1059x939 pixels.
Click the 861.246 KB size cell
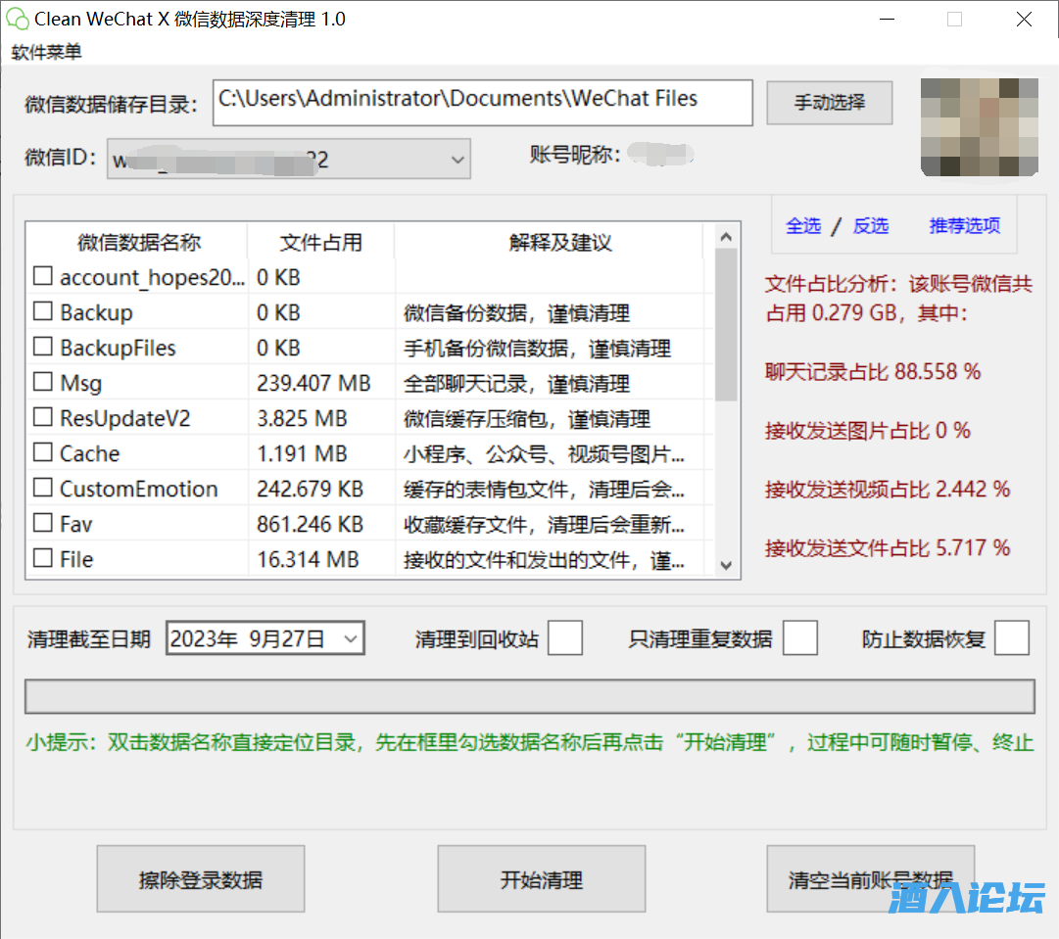click(310, 525)
